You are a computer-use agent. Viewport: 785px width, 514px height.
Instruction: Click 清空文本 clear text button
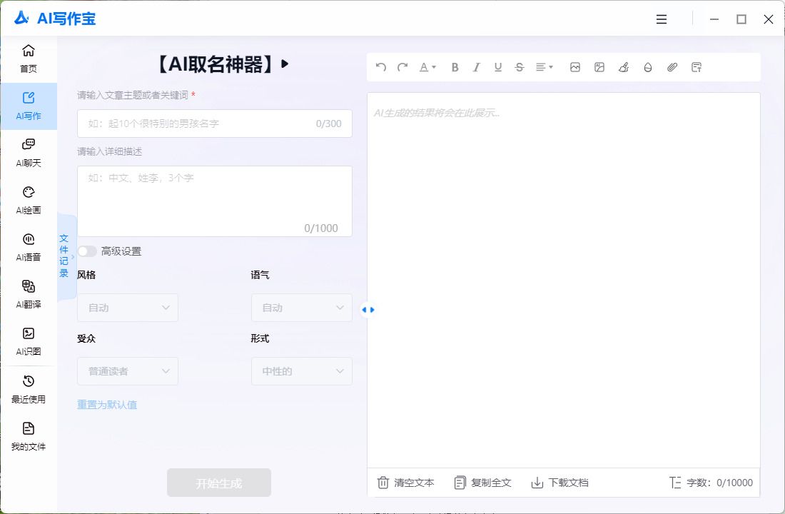pos(405,483)
